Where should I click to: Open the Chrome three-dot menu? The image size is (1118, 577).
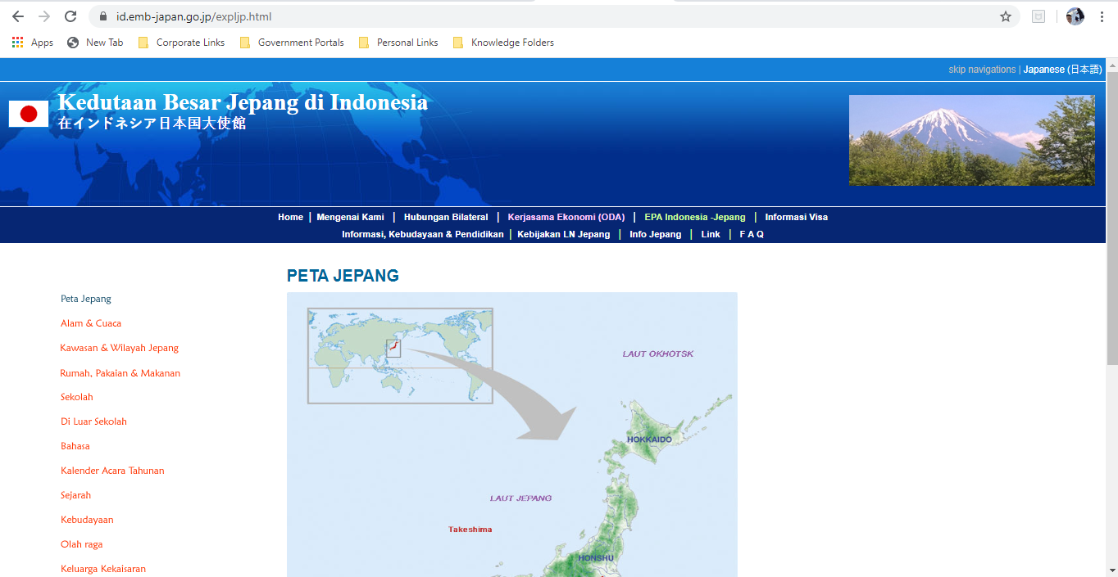click(x=1102, y=16)
